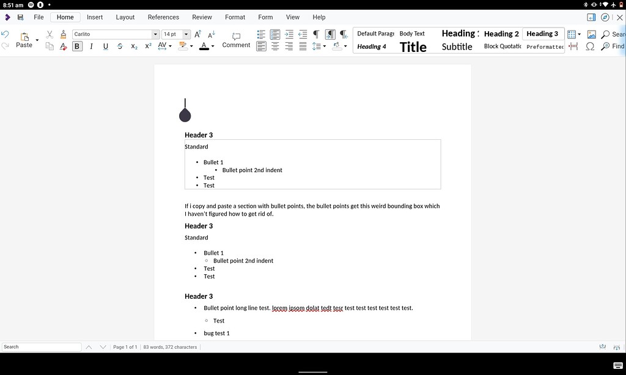Toggle Subscript formatting
The width and height of the screenshot is (626, 375).
134,46
